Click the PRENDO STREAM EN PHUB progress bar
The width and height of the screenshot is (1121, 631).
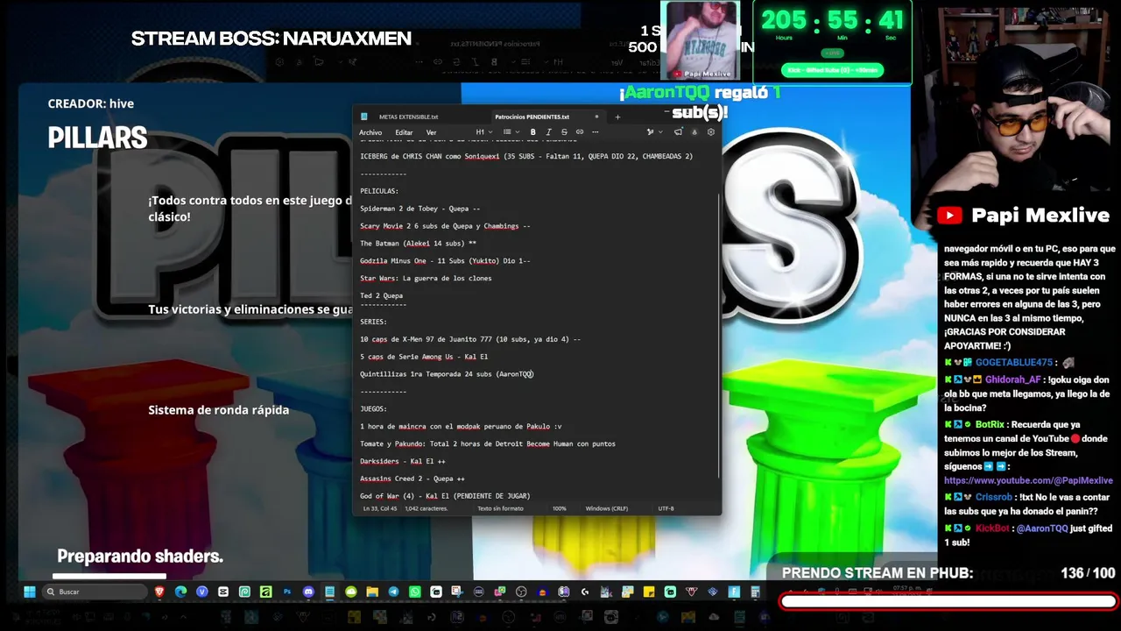coord(948,601)
